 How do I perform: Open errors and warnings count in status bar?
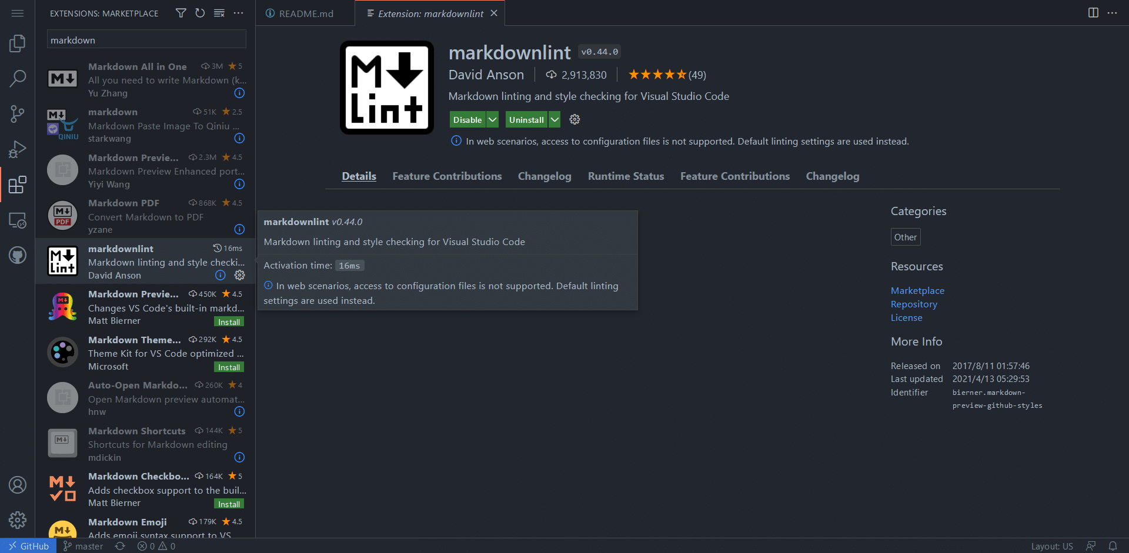click(x=156, y=546)
